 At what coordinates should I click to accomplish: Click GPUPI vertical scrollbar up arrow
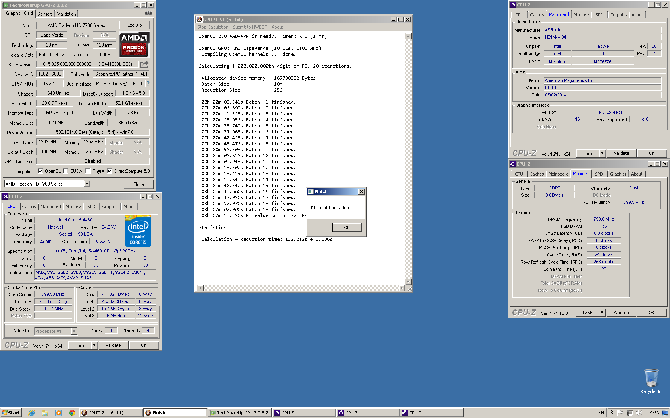(408, 36)
